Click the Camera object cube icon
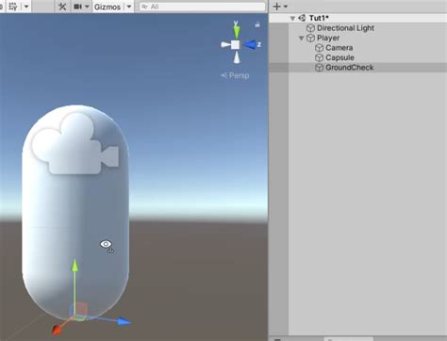447x341 pixels. (319, 48)
